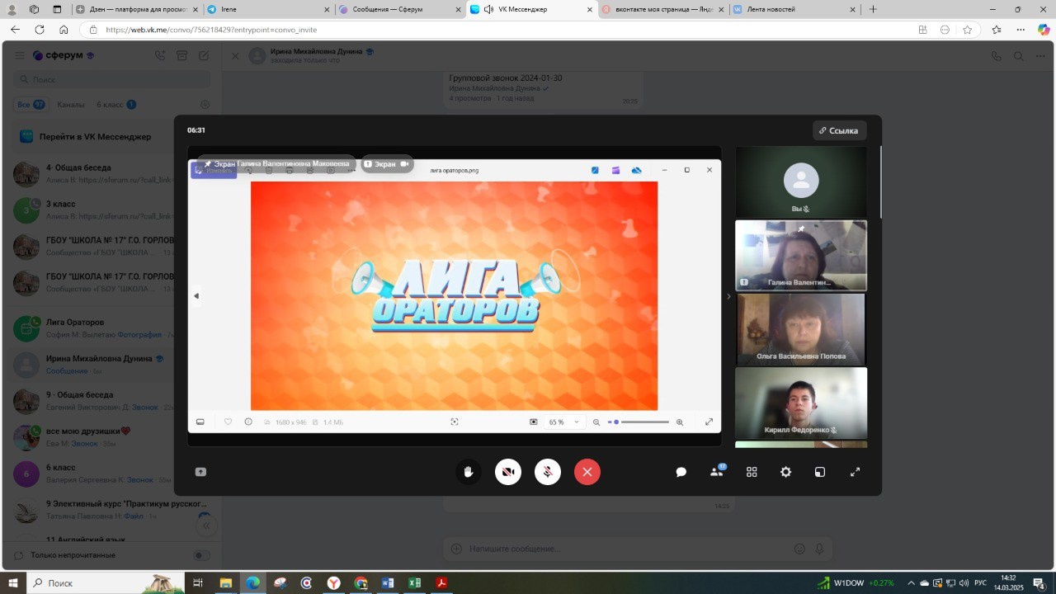1056x594 pixels.
Task: Select Кирилл Федоренко video tile
Action: [x=800, y=402]
